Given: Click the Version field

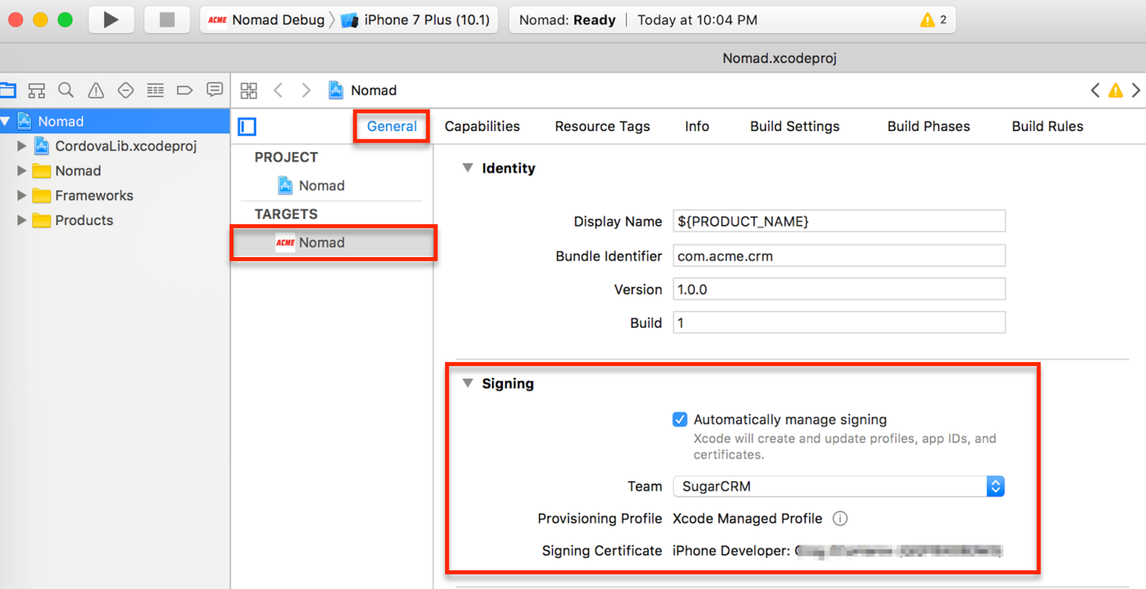Looking at the screenshot, I should click(x=839, y=290).
